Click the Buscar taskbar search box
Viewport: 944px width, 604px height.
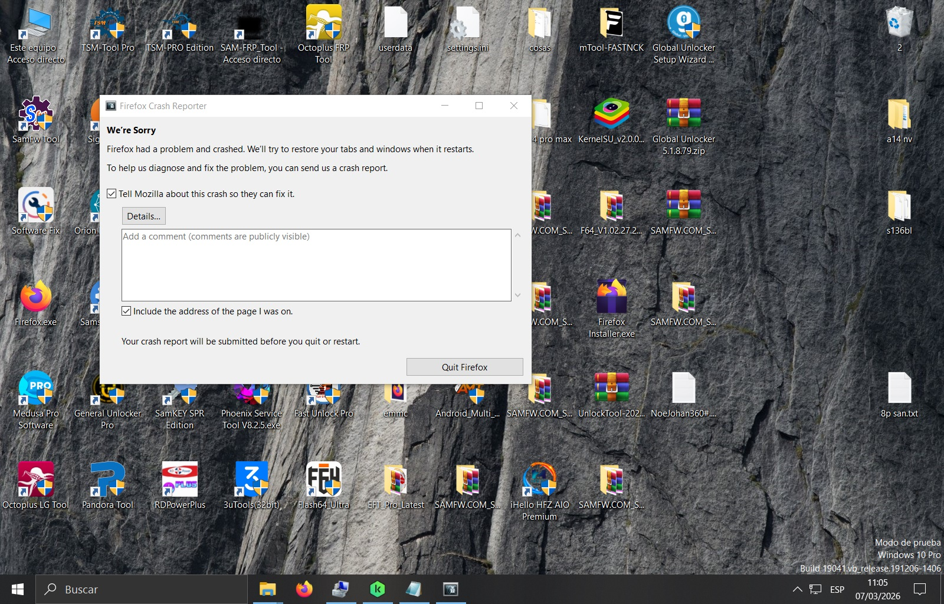tap(142, 589)
